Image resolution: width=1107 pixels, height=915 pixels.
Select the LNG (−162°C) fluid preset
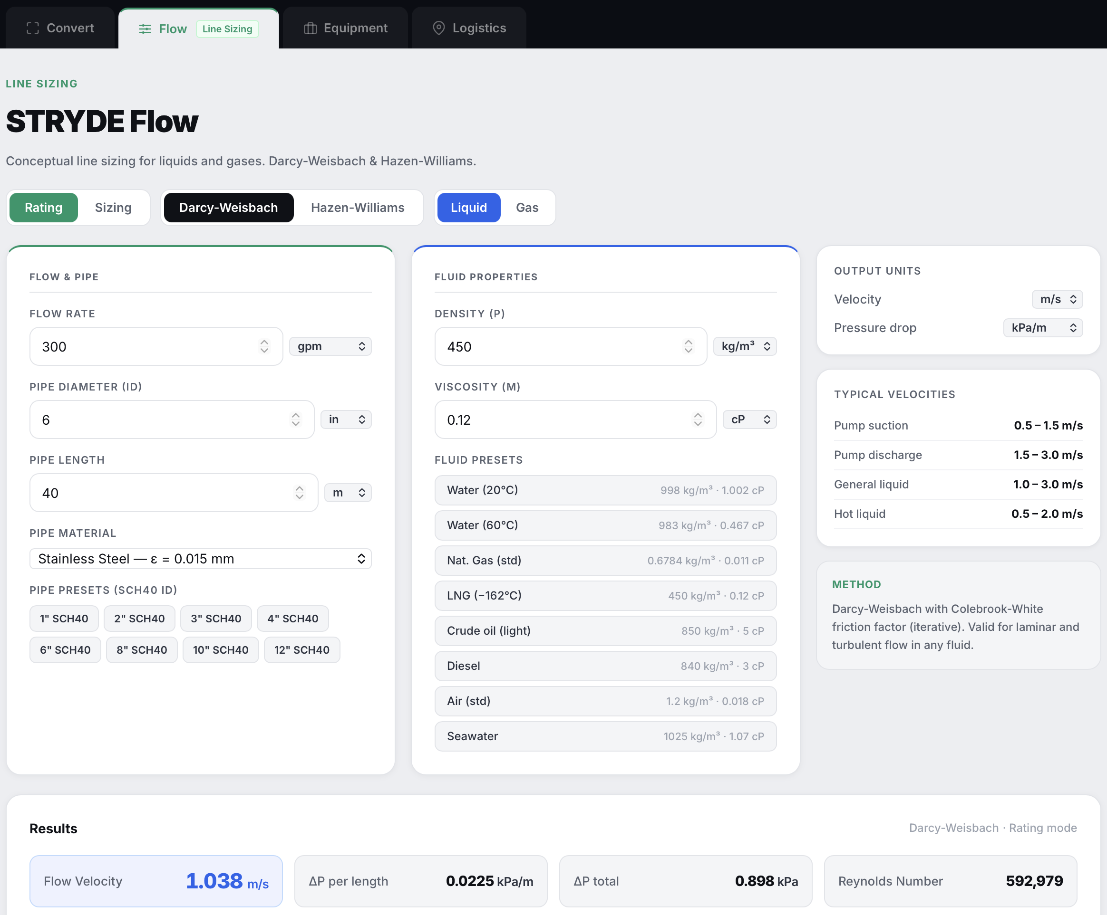[605, 596]
